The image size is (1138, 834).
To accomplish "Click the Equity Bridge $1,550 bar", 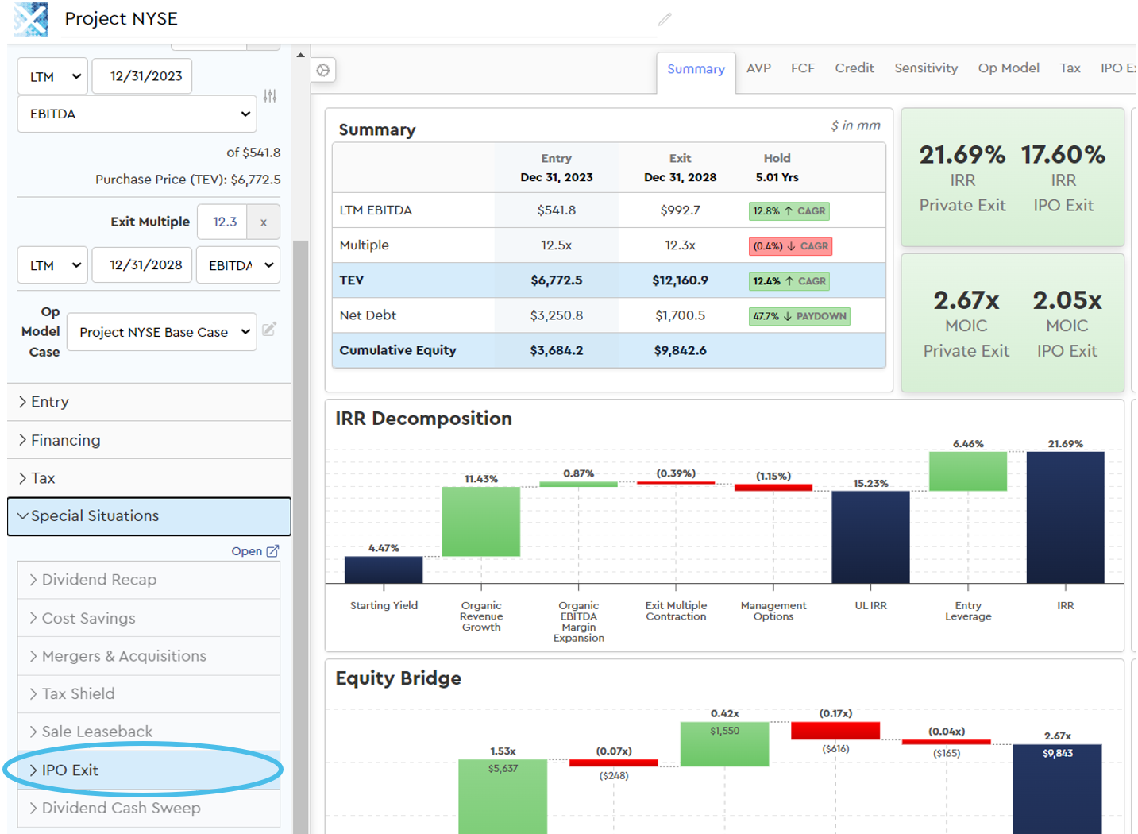I will click(725, 743).
